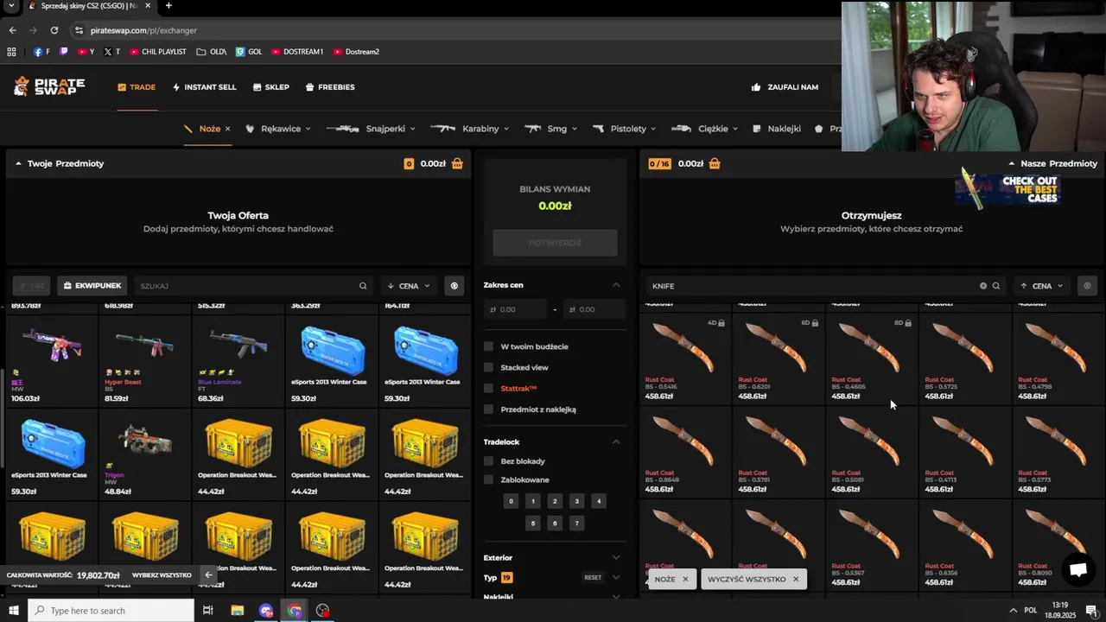Click the cart icon in Twoje Przedmioty header
This screenshot has width=1106, height=622.
coord(457,163)
